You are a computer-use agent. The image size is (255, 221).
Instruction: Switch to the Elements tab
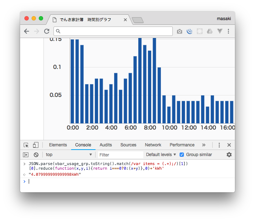pyautogui.click(x=58, y=145)
